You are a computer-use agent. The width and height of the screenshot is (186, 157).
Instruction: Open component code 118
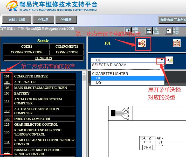(x=7, y=101)
